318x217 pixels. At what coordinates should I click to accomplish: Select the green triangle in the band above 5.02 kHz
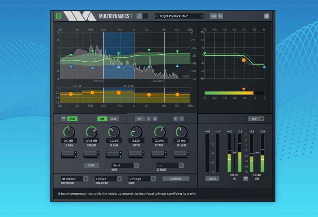tap(177, 52)
